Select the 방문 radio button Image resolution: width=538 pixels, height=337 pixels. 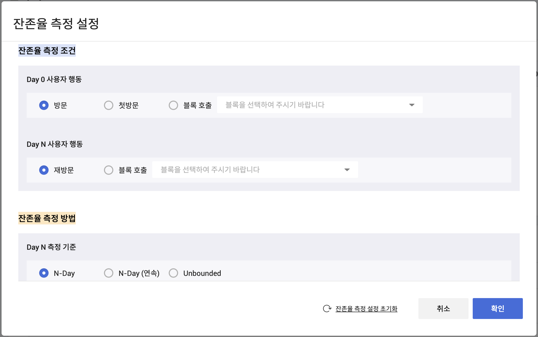(44, 105)
